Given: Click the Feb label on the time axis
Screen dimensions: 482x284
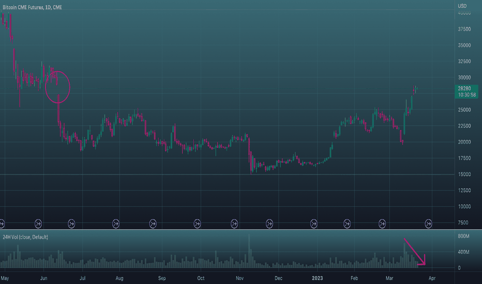Looking at the screenshot, I should 354,278.
